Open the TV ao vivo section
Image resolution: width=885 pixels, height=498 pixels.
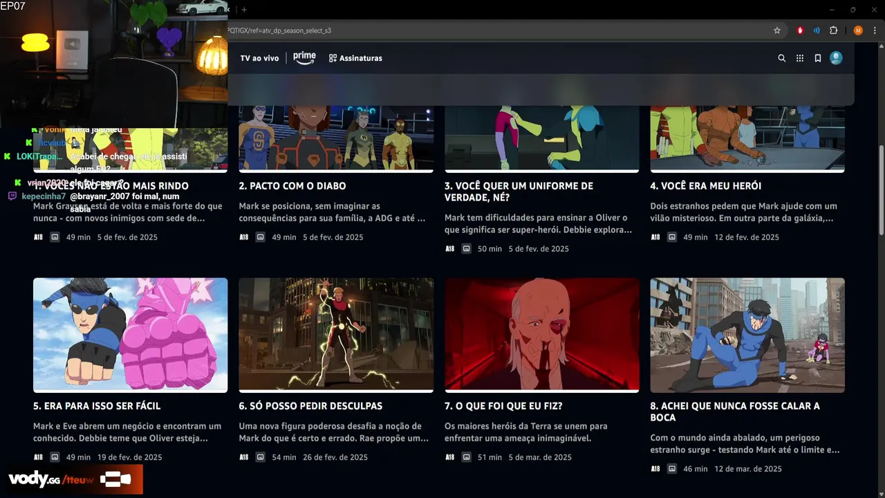pos(259,58)
